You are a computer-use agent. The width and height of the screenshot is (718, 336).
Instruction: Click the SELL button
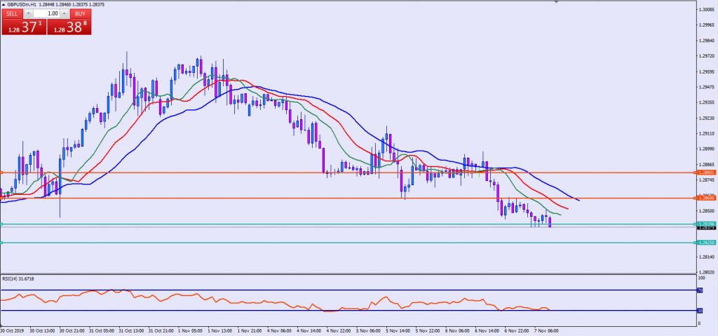point(12,13)
